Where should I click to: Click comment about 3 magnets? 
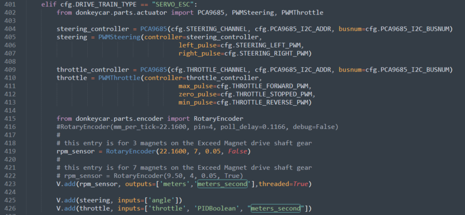[x=184, y=143]
